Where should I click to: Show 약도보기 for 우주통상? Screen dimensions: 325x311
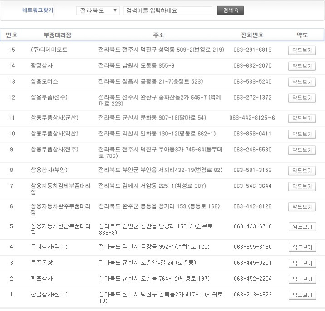(302, 263)
